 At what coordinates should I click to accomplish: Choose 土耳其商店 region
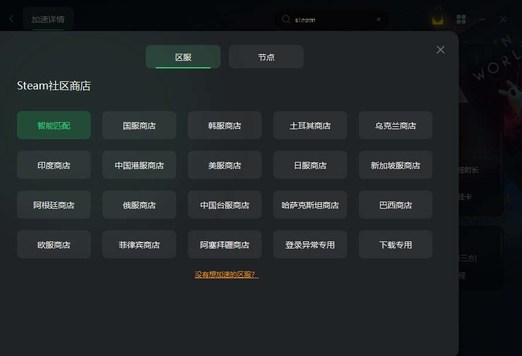pyautogui.click(x=310, y=125)
